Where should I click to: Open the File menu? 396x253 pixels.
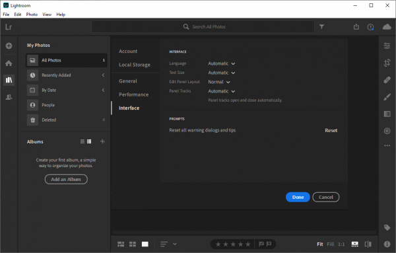pos(6,15)
